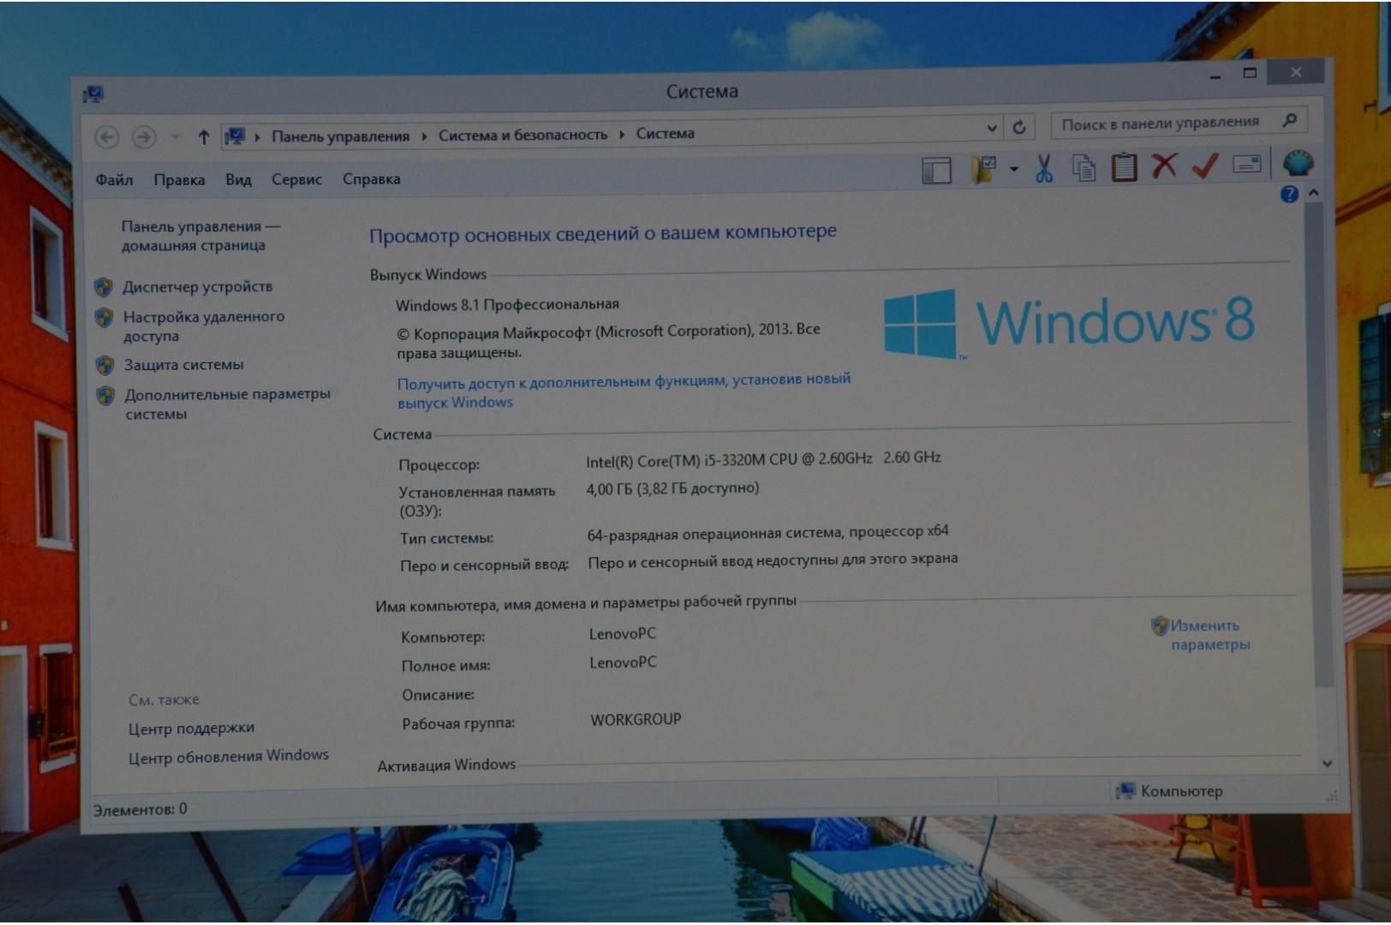Click the envelope icon in toolbar
Screen dimensions: 1391x925
click(1246, 164)
